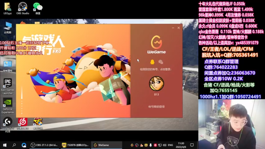The height and width of the screenshot is (149, 265).
Task: Log in with the 813 account avatar
Action: tap(156, 83)
